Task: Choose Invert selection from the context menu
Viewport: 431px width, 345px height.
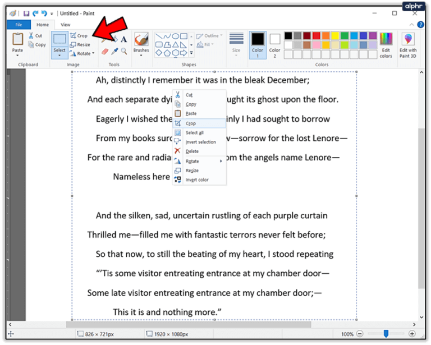Action: tap(199, 142)
